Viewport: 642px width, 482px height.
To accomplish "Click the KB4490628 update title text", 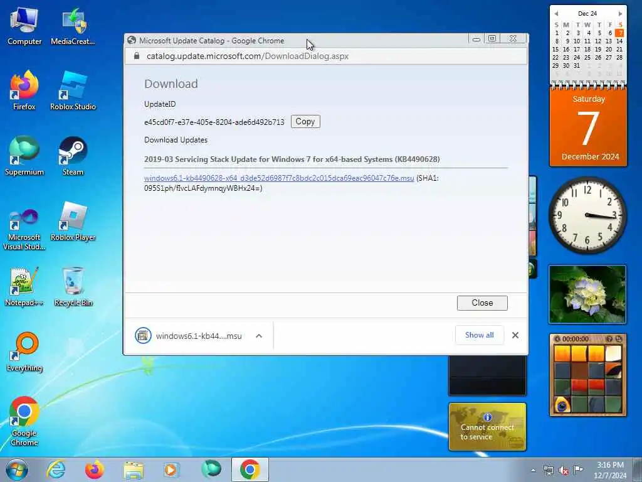I will (292, 159).
